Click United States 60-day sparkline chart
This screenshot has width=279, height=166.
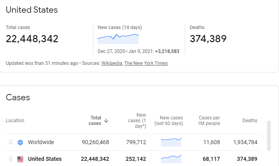[x=171, y=159]
